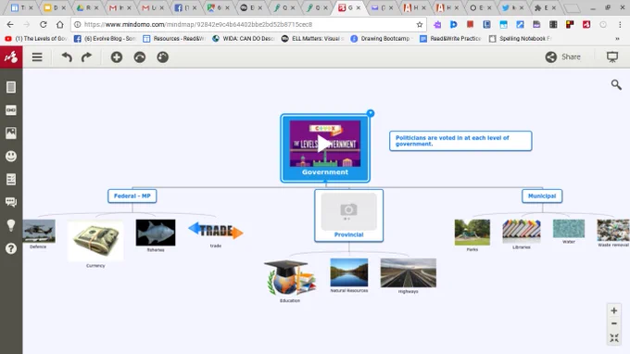Start presenter mode with screen icon
630x354 pixels.
tap(612, 57)
